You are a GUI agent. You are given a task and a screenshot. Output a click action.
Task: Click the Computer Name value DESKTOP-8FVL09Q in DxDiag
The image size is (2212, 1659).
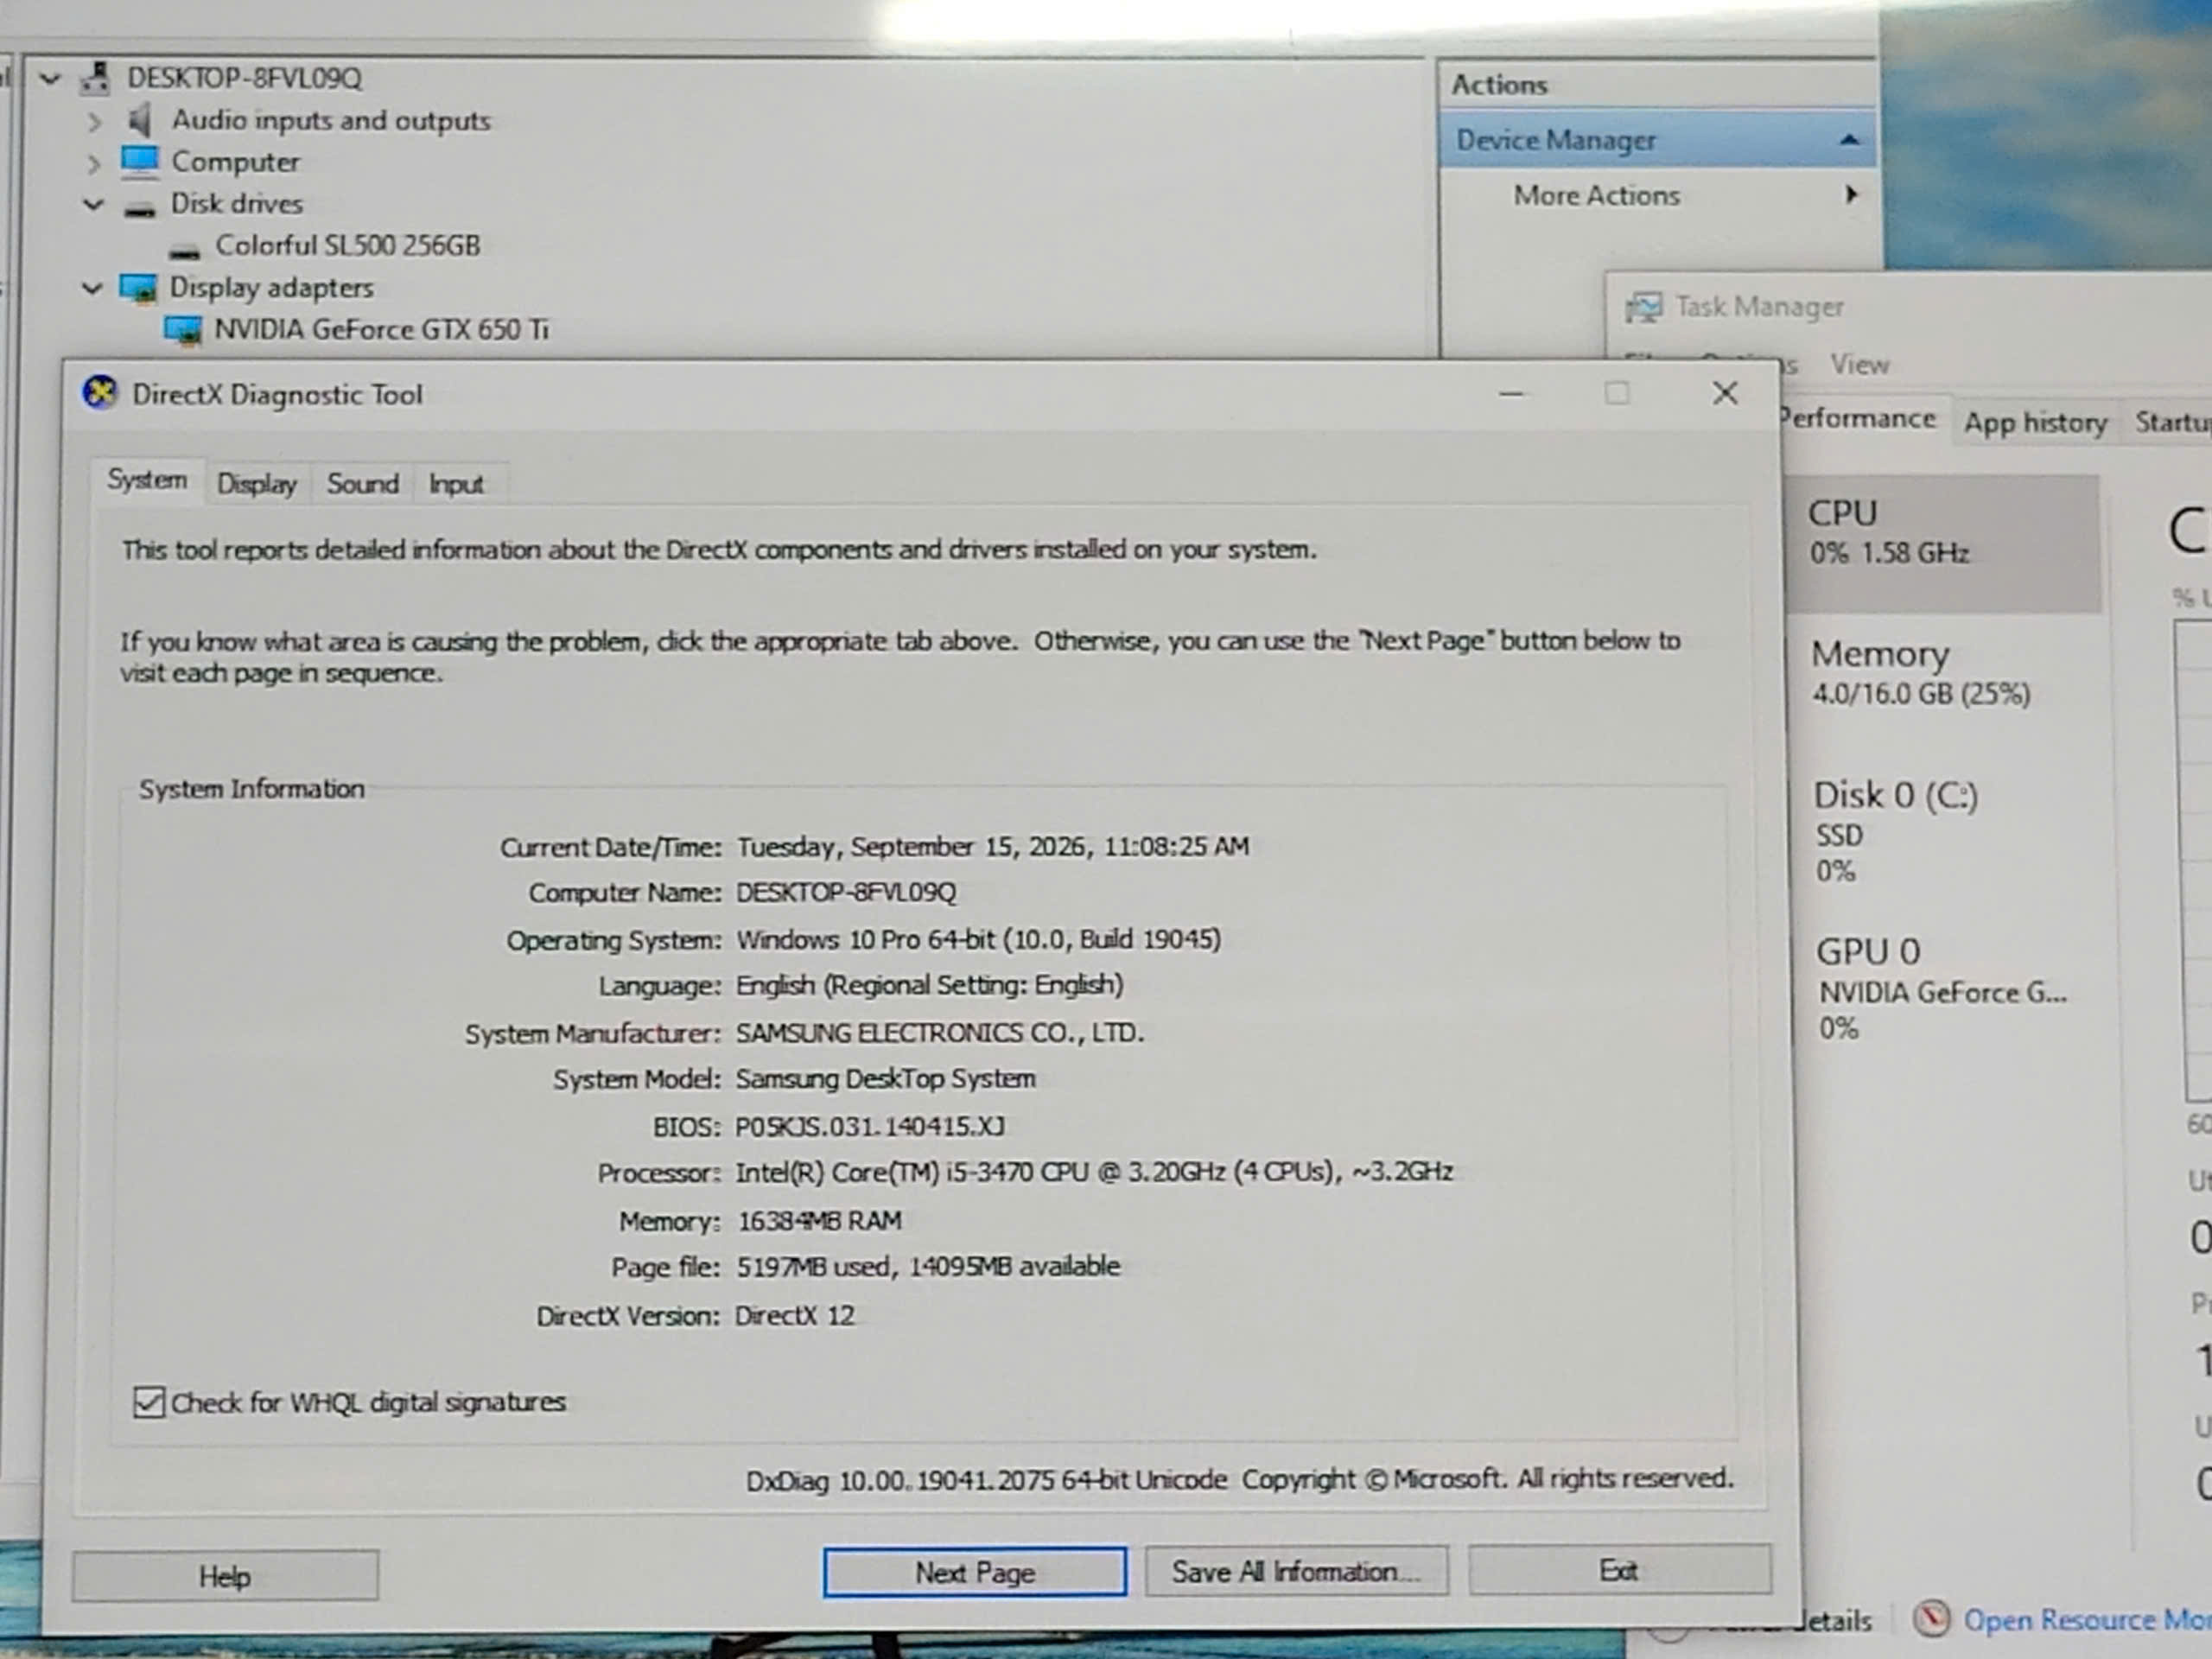pyautogui.click(x=846, y=892)
